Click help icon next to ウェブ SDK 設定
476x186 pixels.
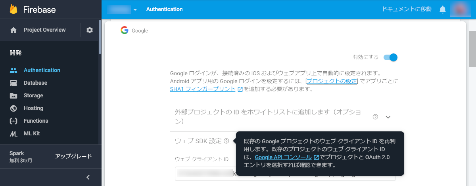tap(226, 140)
